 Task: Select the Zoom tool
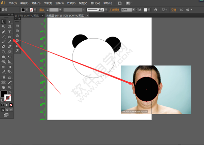[x=10, y=87]
